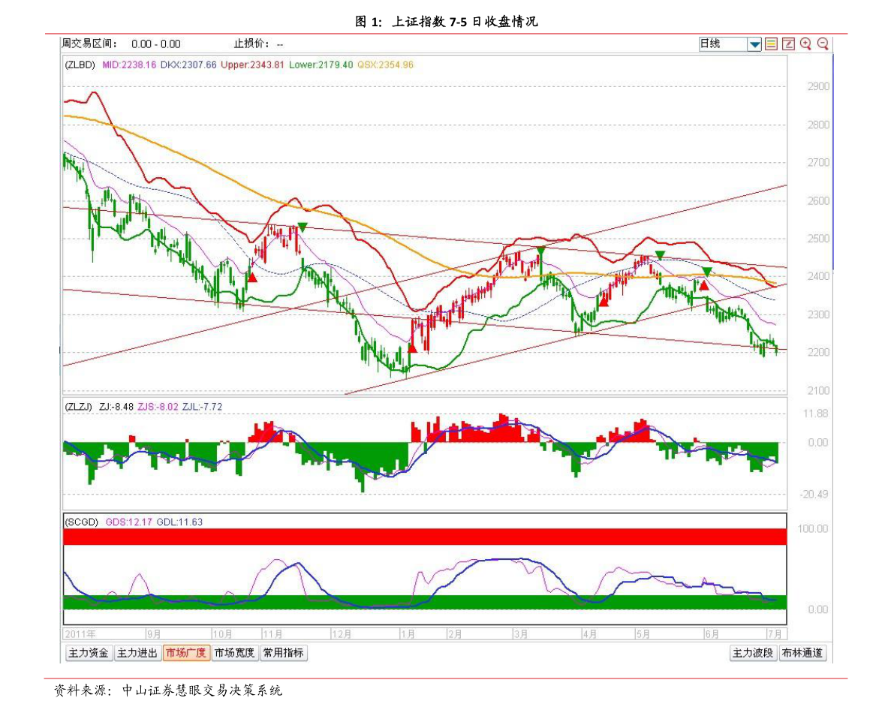Click the 止损价 value field
Viewport: 894px width, 713px height.
coord(279,44)
